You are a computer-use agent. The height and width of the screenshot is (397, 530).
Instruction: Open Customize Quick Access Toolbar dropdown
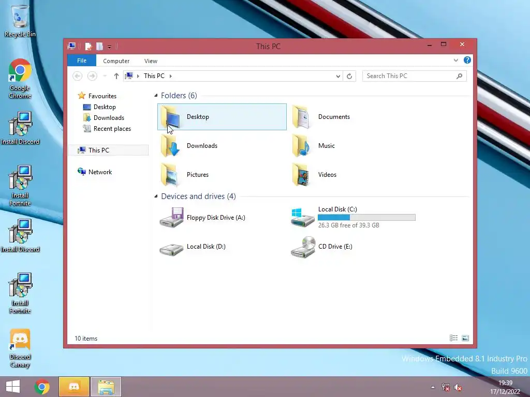[x=110, y=47]
